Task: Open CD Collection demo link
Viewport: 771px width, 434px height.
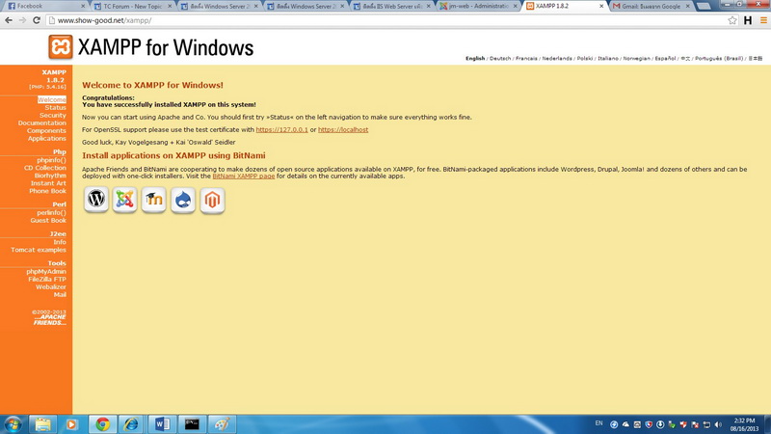Action: point(44,168)
